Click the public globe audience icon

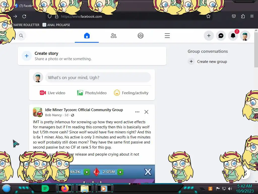(73, 115)
